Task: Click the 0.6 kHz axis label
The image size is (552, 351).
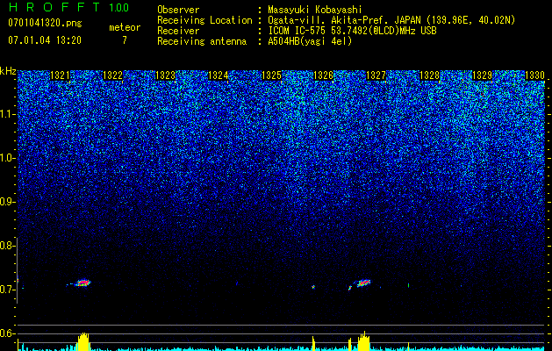Action: [x=7, y=333]
